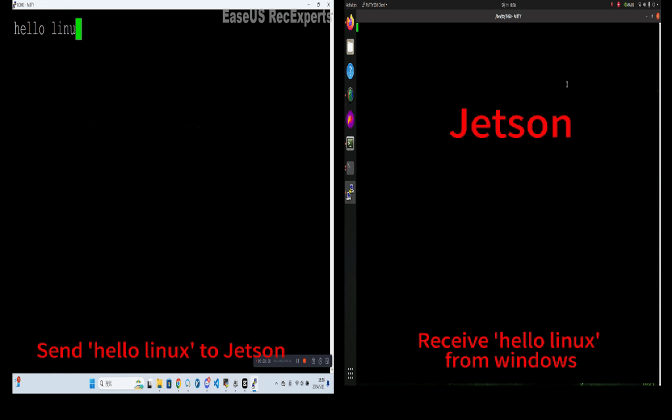672x420 pixels.
Task: Stop the EaseUS recording with red button
Action: (304, 361)
